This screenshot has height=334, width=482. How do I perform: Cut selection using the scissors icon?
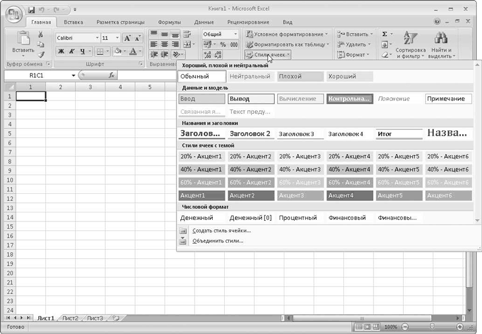pos(40,34)
